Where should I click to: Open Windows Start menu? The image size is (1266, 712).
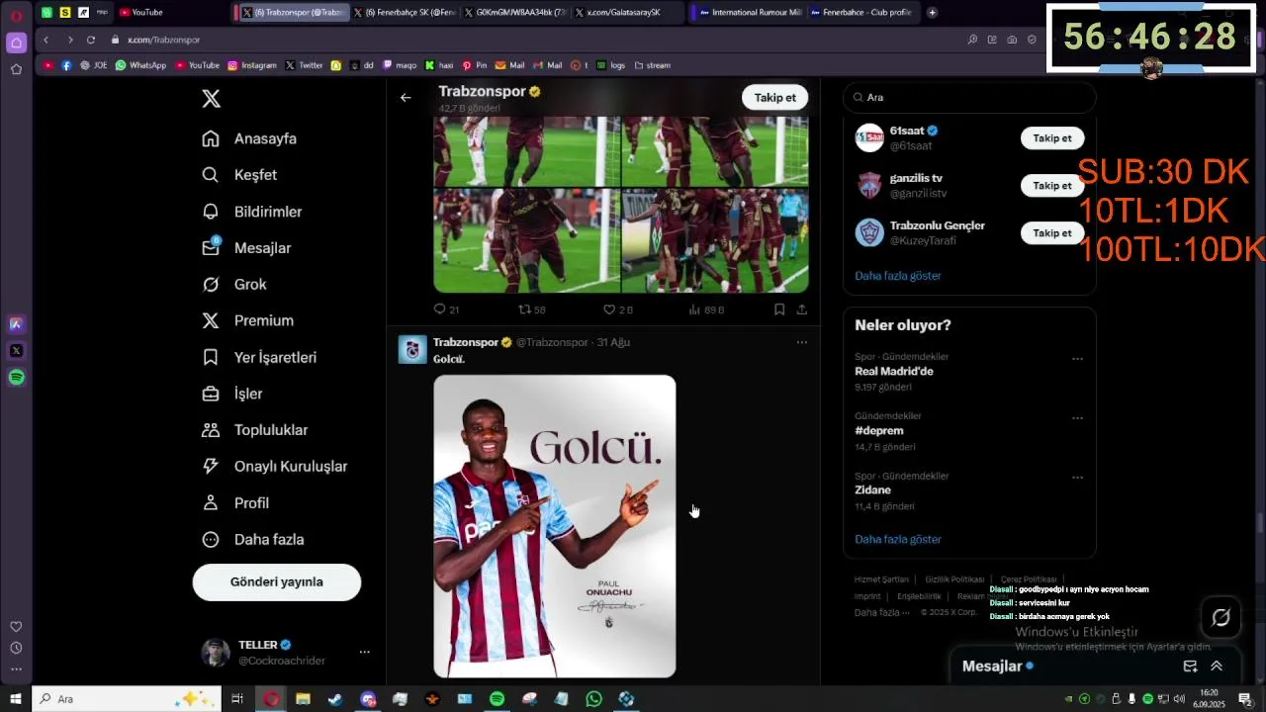16,699
